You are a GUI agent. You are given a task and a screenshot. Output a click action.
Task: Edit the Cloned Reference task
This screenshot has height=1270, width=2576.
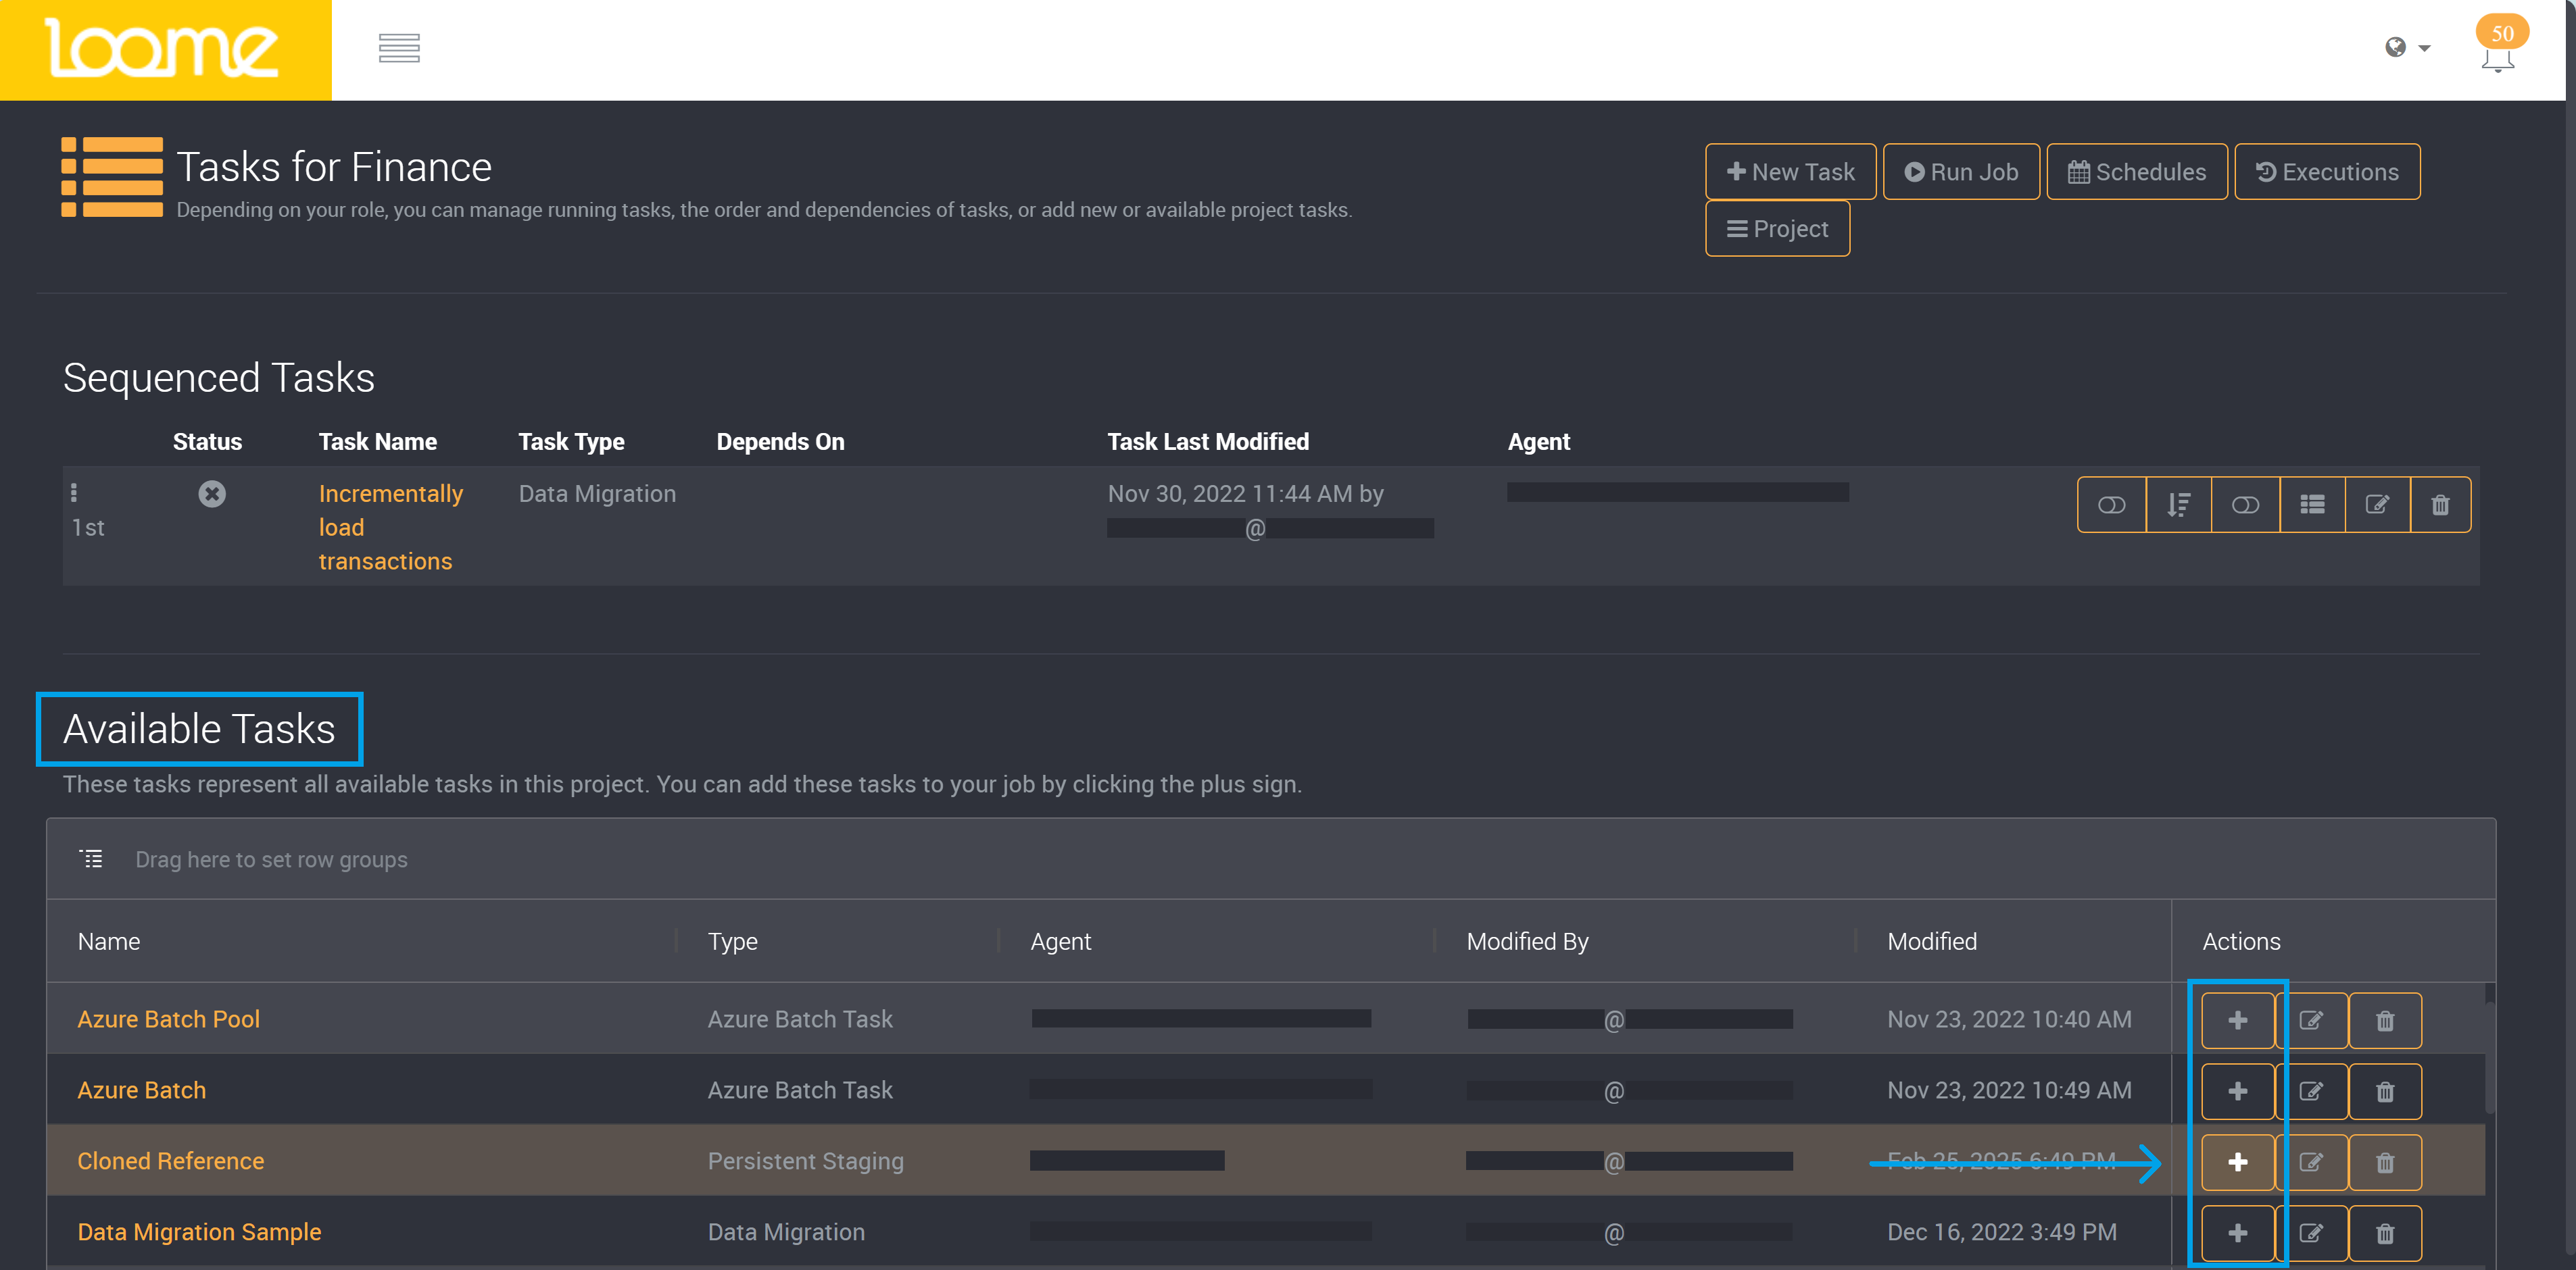tap(2311, 1162)
